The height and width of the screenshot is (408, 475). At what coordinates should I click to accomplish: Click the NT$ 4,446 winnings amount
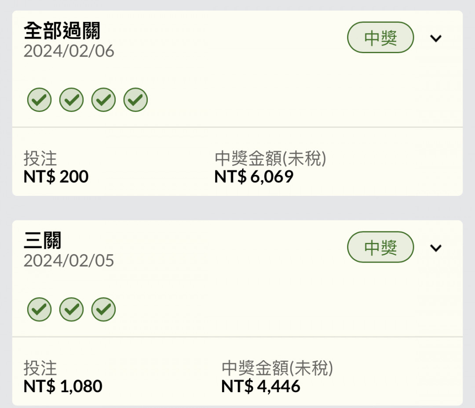coord(261,386)
